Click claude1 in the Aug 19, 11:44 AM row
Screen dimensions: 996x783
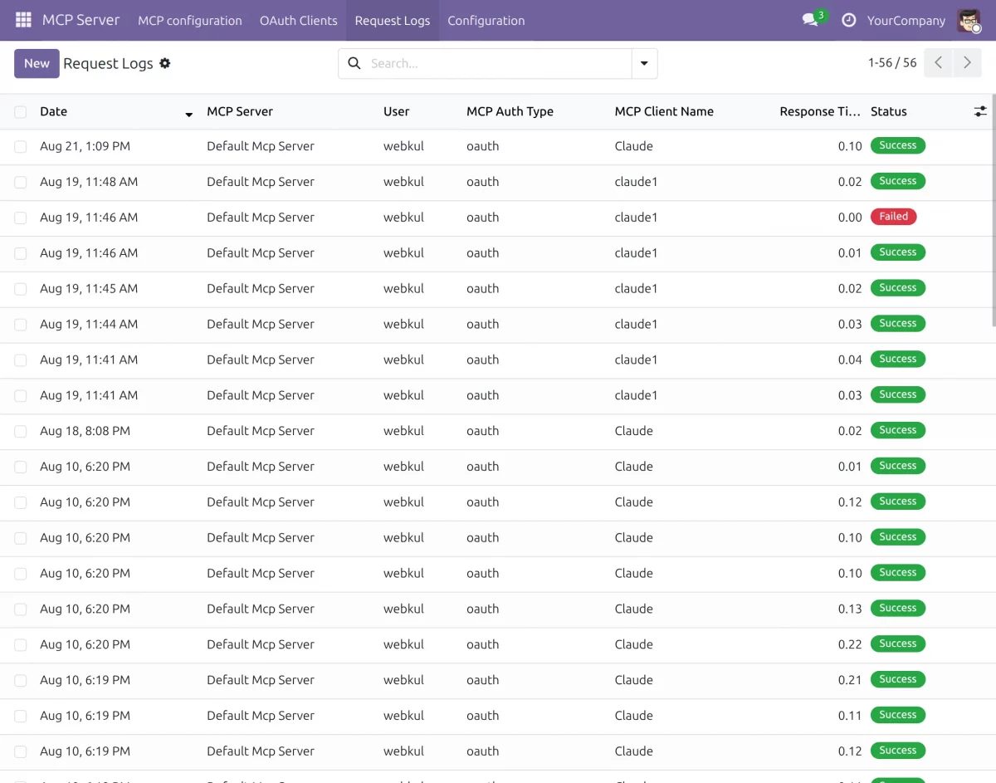pyautogui.click(x=637, y=324)
